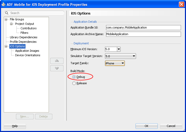Click the Cancel button
186x132 pixels.
click(171, 126)
